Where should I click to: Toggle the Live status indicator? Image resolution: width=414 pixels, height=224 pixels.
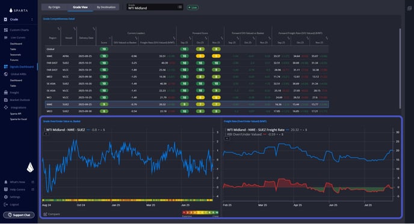[x=193, y=7]
